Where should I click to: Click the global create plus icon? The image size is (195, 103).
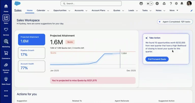(x=157, y=4)
